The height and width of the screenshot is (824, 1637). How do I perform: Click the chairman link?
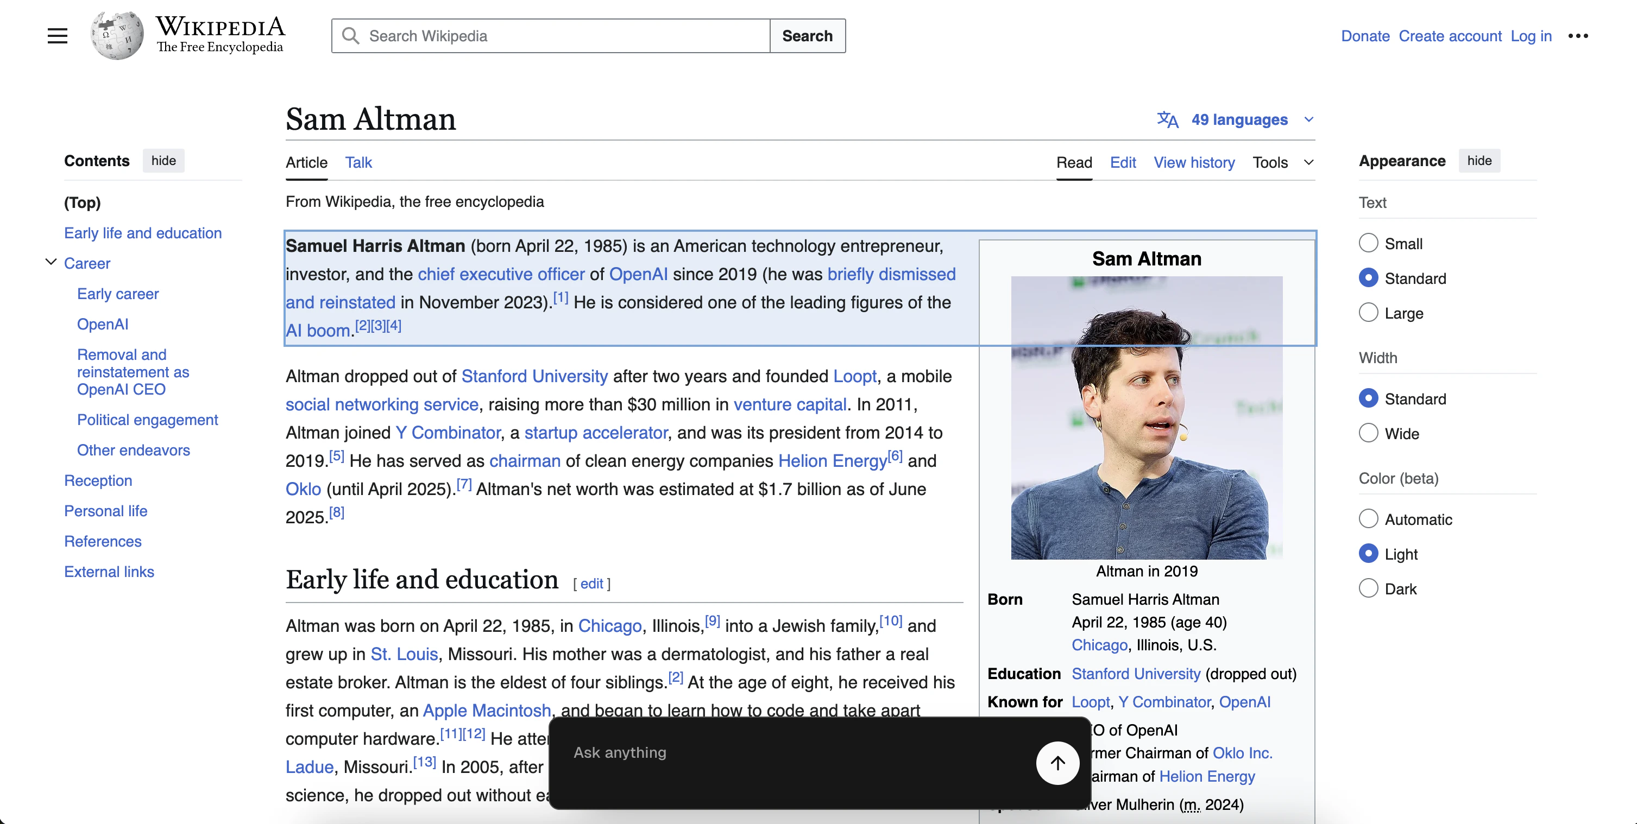(x=525, y=461)
